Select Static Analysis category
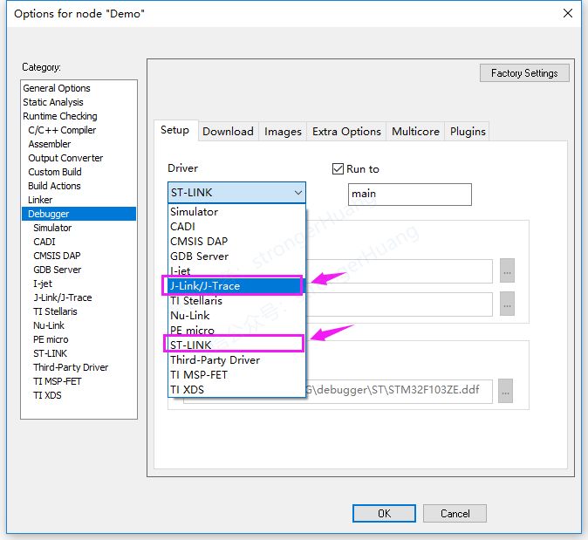The height and width of the screenshot is (540, 588). coord(79,102)
